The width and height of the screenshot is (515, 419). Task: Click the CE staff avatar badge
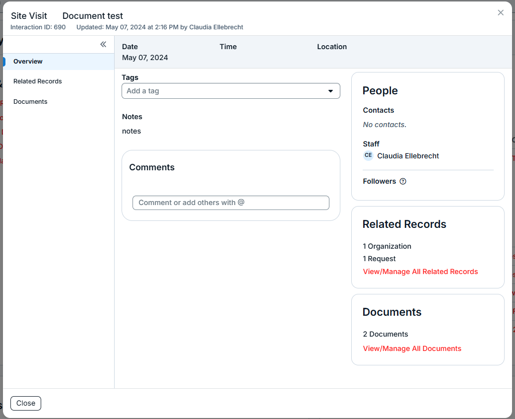(368, 155)
